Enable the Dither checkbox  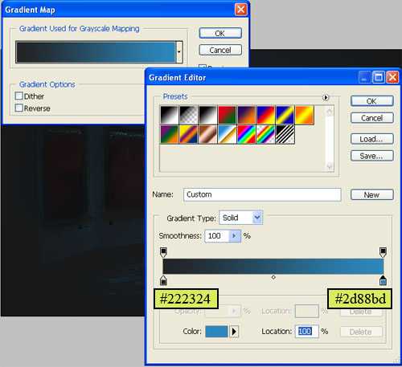pos(19,96)
